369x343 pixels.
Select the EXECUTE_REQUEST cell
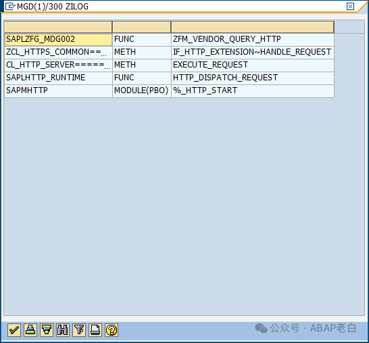[253, 65]
